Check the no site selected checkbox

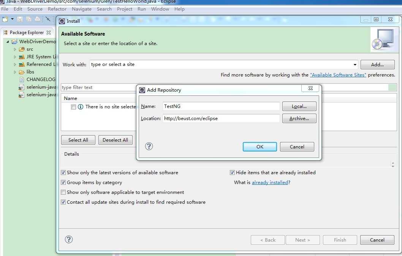[x=74, y=107]
